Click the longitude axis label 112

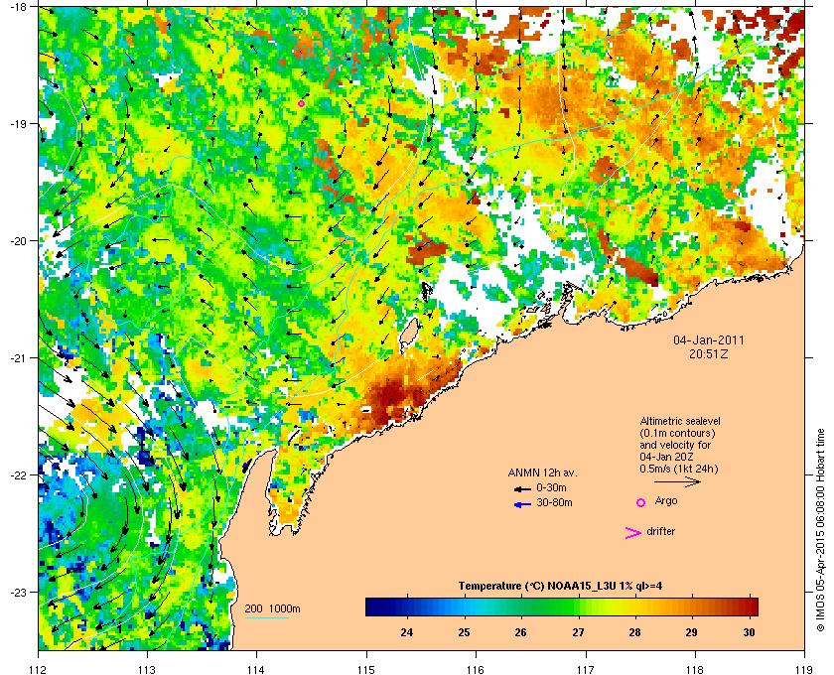39,669
